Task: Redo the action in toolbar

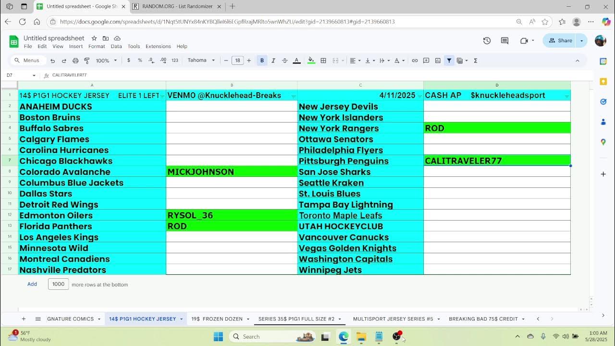Action: pos(64,61)
